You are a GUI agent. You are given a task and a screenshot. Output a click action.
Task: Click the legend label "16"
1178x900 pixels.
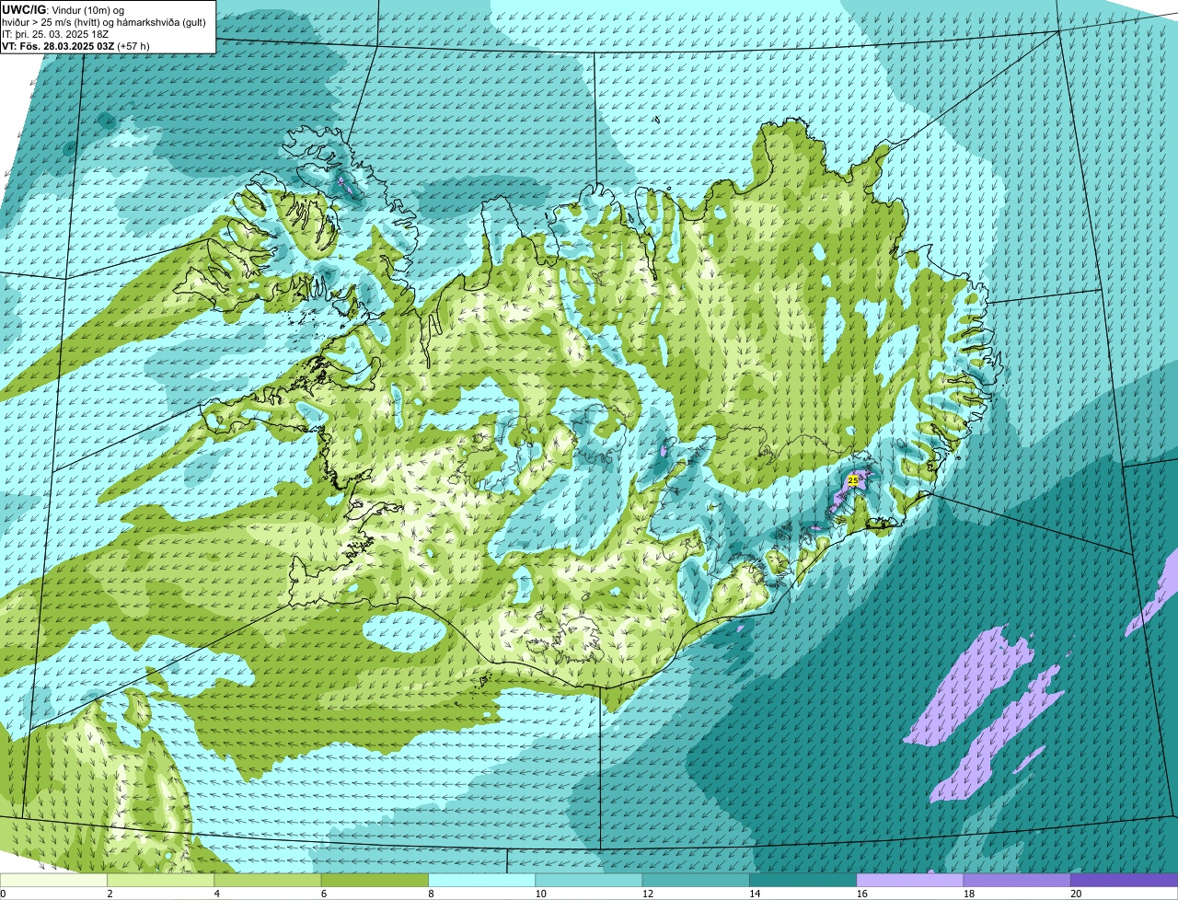[x=861, y=894]
